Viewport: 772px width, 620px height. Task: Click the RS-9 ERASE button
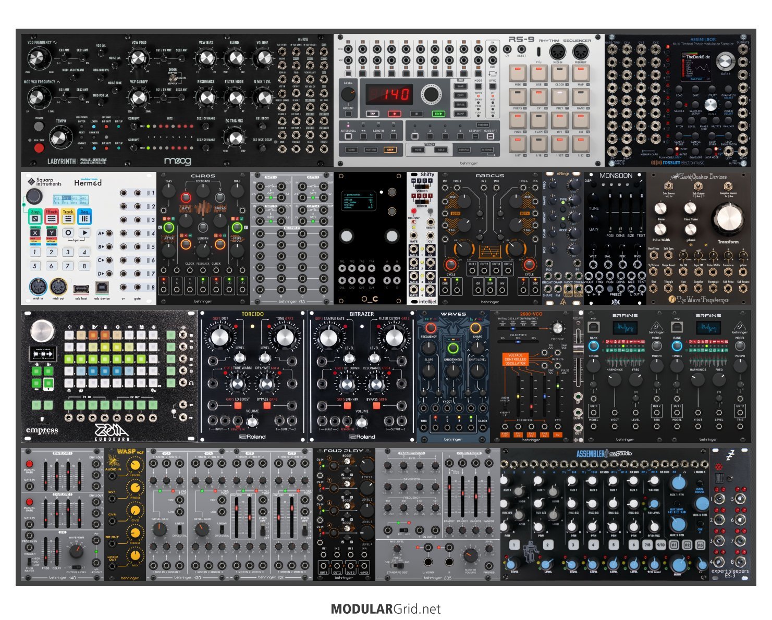pos(461,104)
